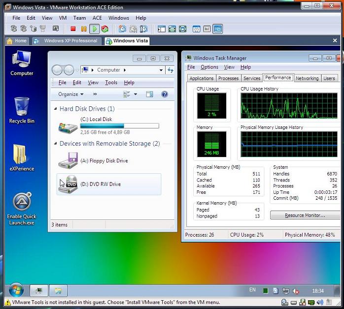Image resolution: width=344 pixels, height=309 pixels.
Task: Go to the VMware Home tab
Action: tap(17, 41)
